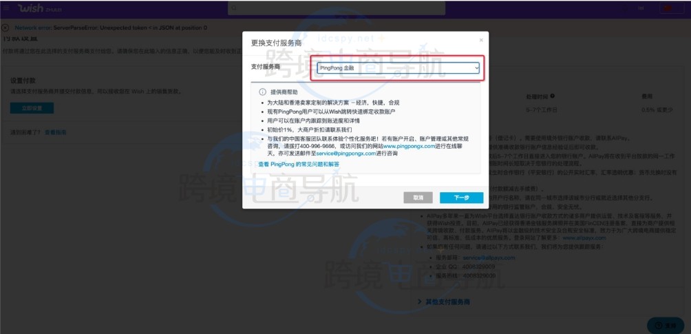This screenshot has width=691, height=334.
Task: Expand the 其他支付服务商 section
Action: coord(443,302)
